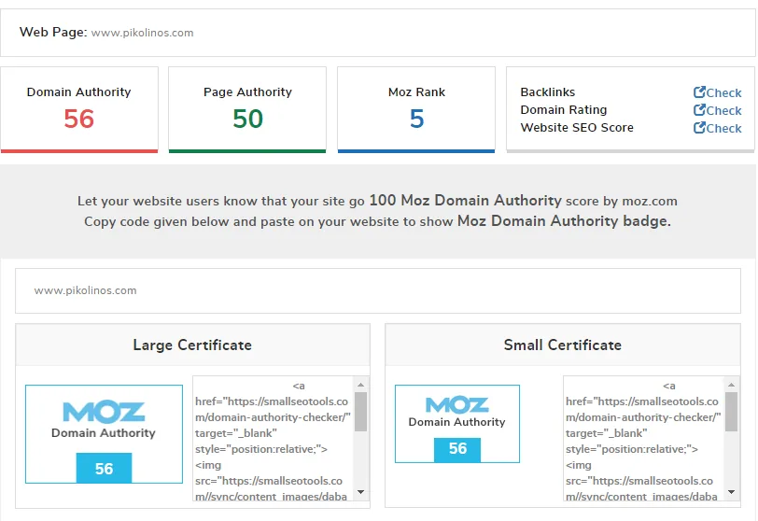Click the Domain Rating label

564,110
